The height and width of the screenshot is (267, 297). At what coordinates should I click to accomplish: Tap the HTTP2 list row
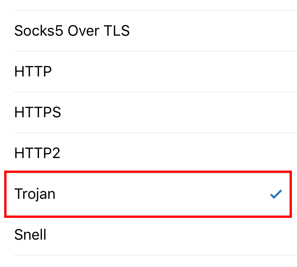(x=148, y=153)
